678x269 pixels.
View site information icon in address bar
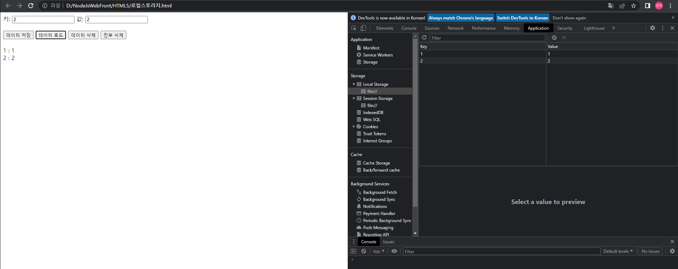tap(45, 6)
